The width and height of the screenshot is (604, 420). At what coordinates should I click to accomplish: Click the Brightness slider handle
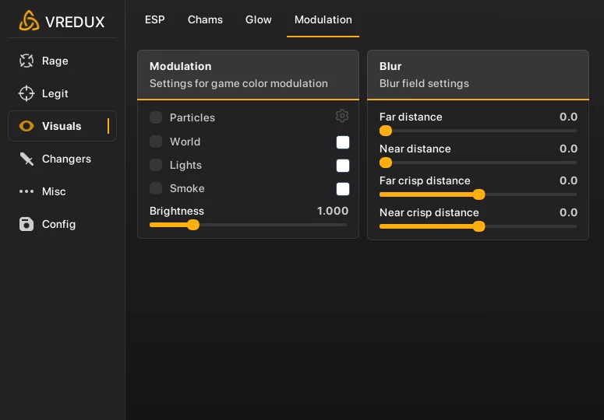tap(193, 225)
